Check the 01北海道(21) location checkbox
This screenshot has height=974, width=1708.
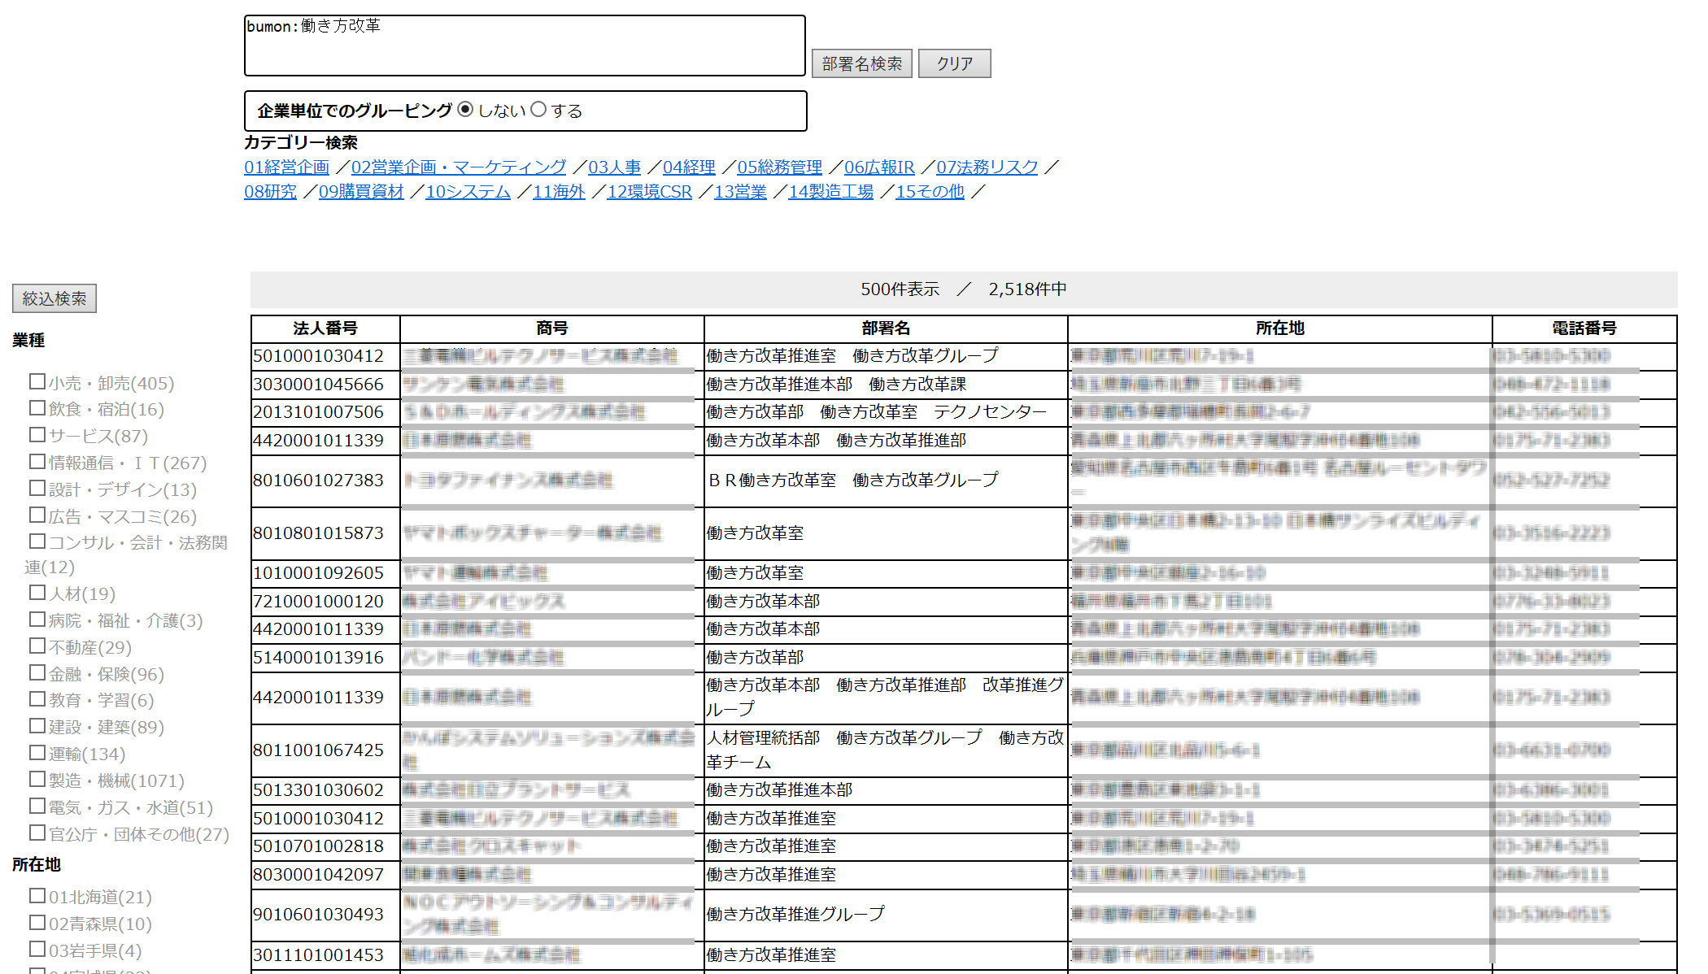pos(36,896)
